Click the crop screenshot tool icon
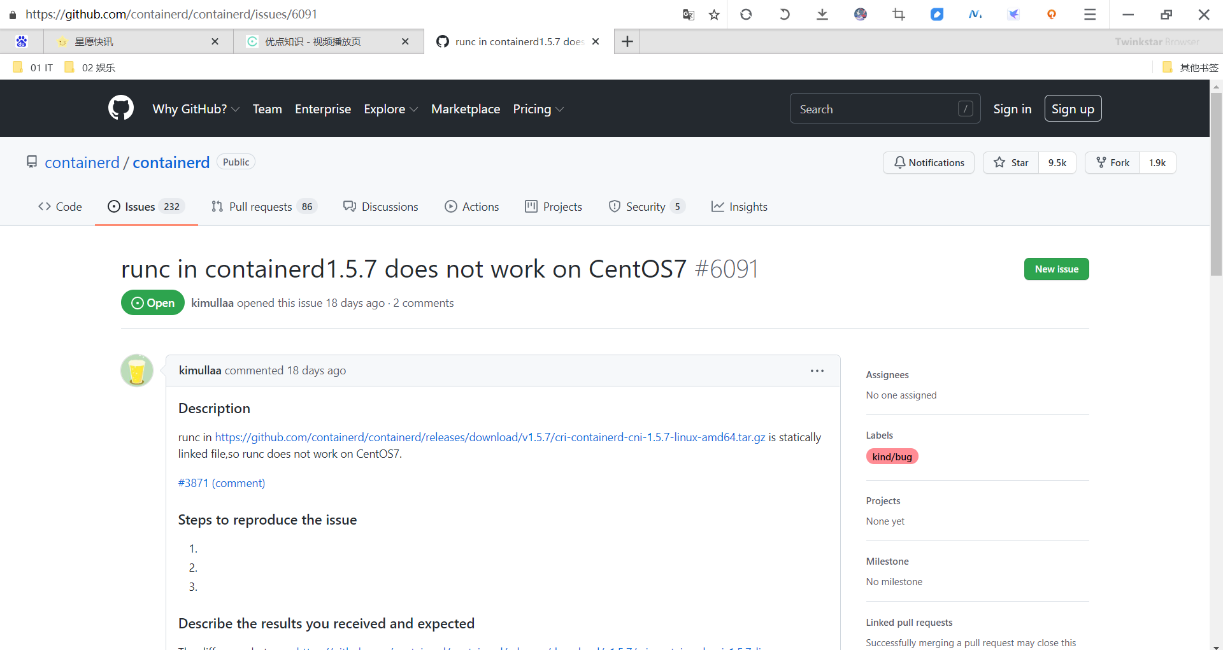 [899, 14]
